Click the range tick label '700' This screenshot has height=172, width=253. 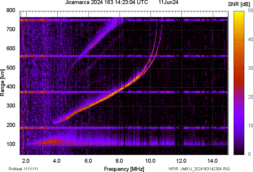tap(11, 29)
